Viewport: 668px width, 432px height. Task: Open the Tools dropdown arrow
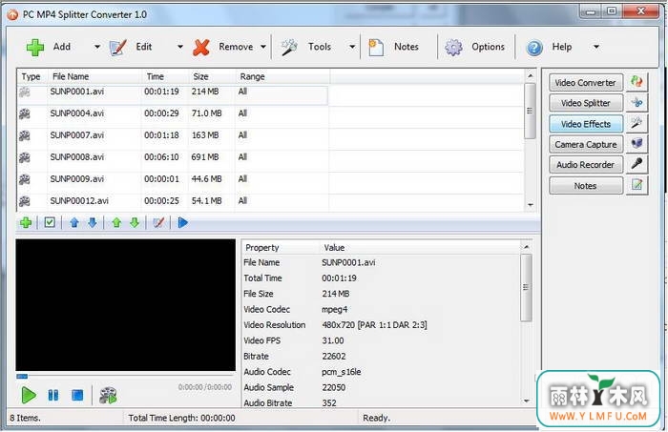(x=352, y=48)
